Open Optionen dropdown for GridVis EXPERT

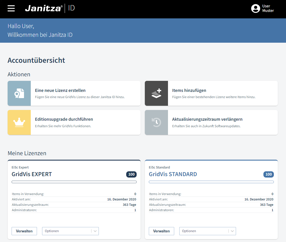coord(70,231)
